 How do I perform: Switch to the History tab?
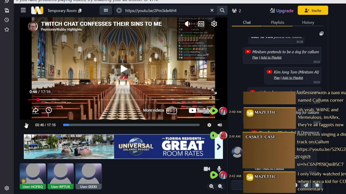point(308,22)
